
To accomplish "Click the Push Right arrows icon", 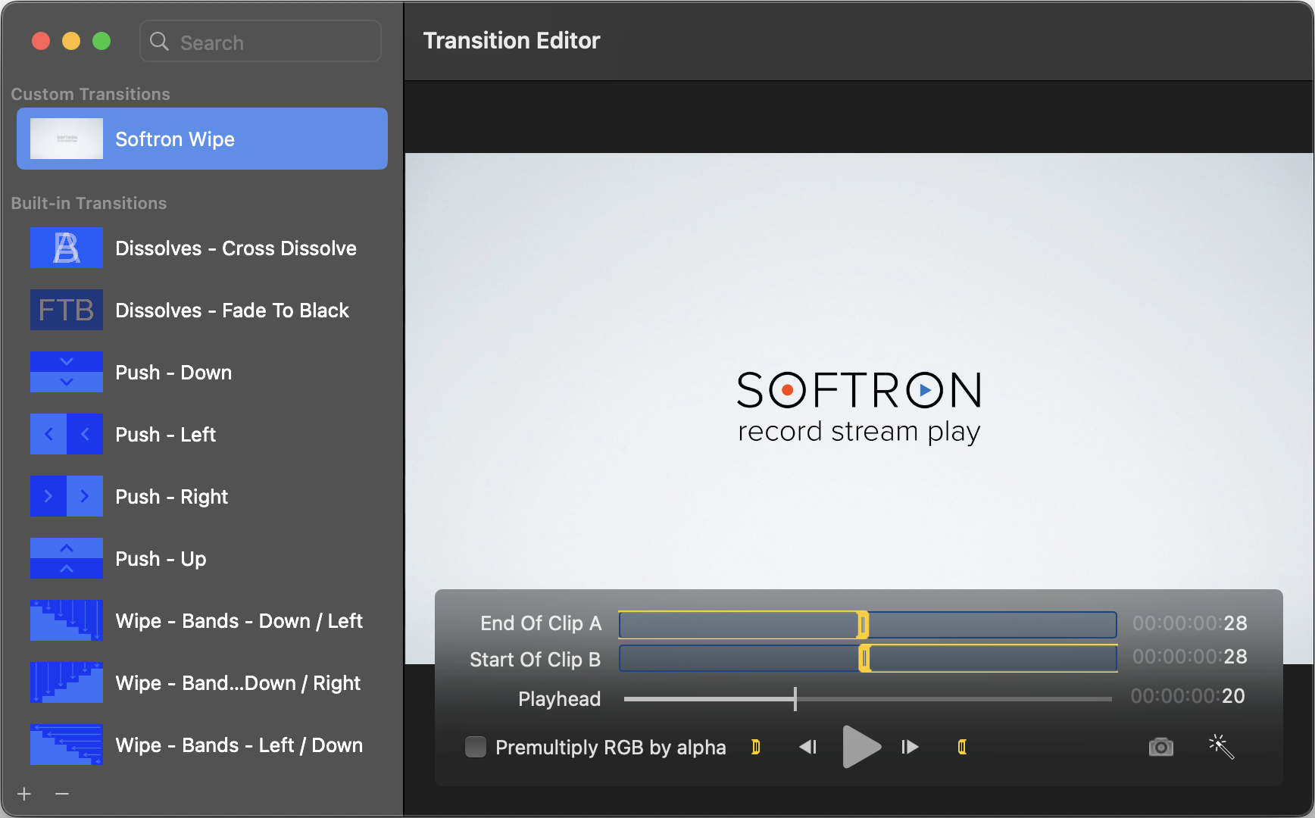I will (67, 496).
